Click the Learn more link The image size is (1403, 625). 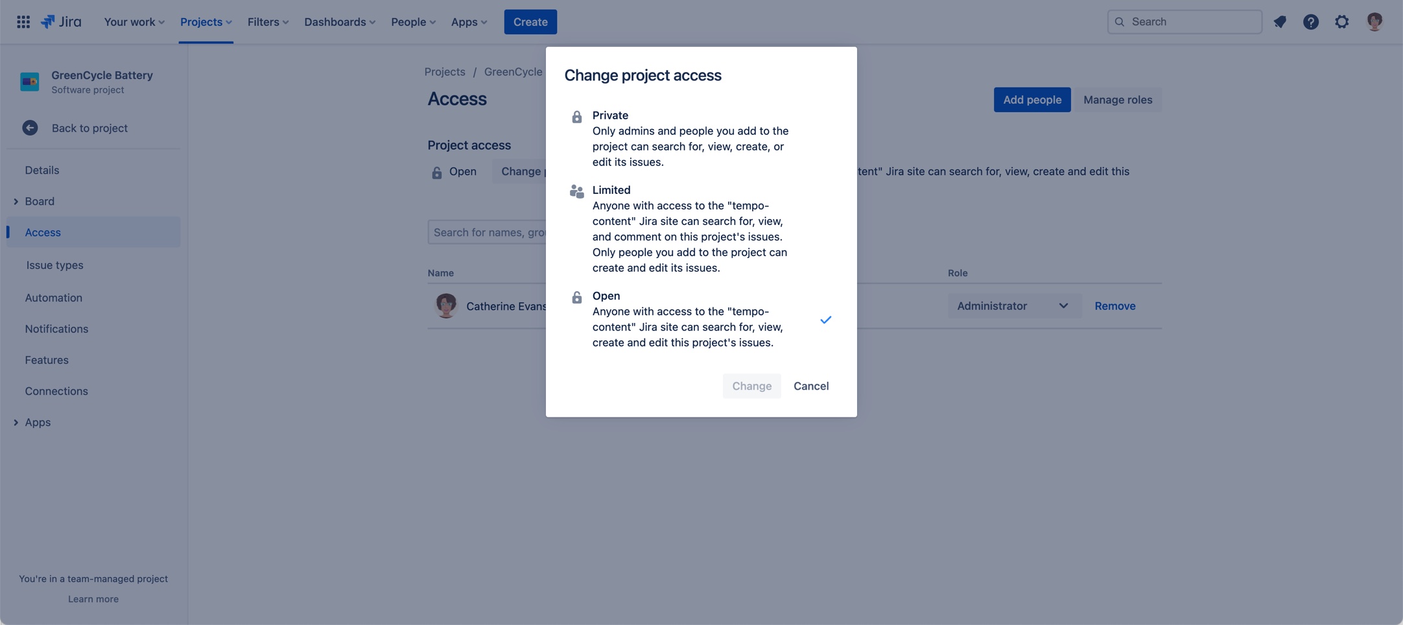[x=93, y=599]
